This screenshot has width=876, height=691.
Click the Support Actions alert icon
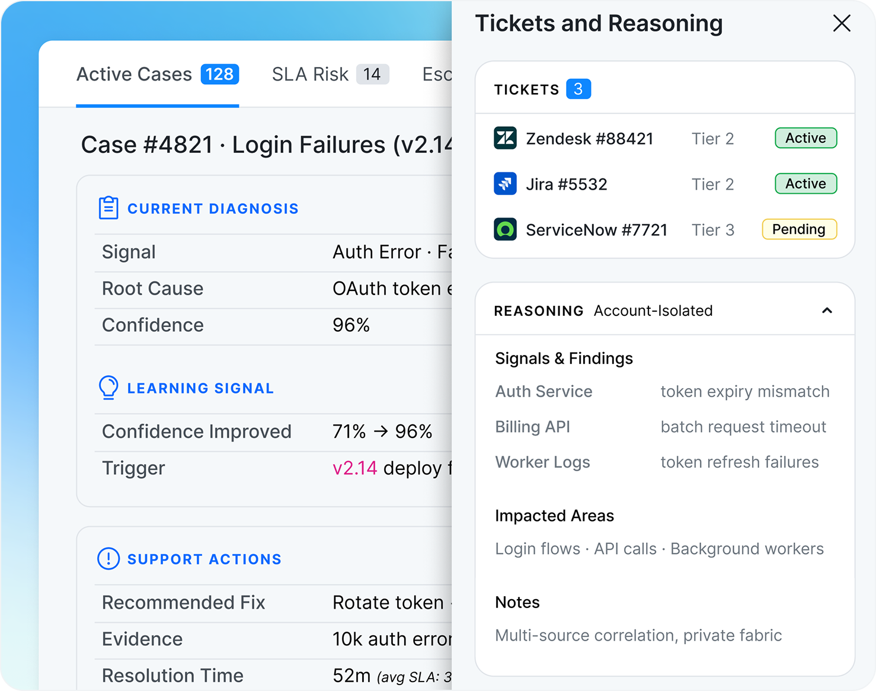pyautogui.click(x=108, y=558)
